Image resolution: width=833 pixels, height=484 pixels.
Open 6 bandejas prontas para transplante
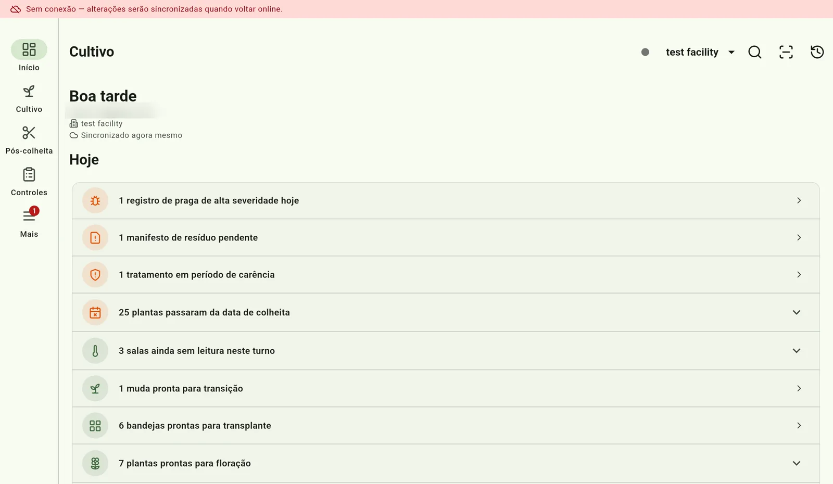pos(446,426)
